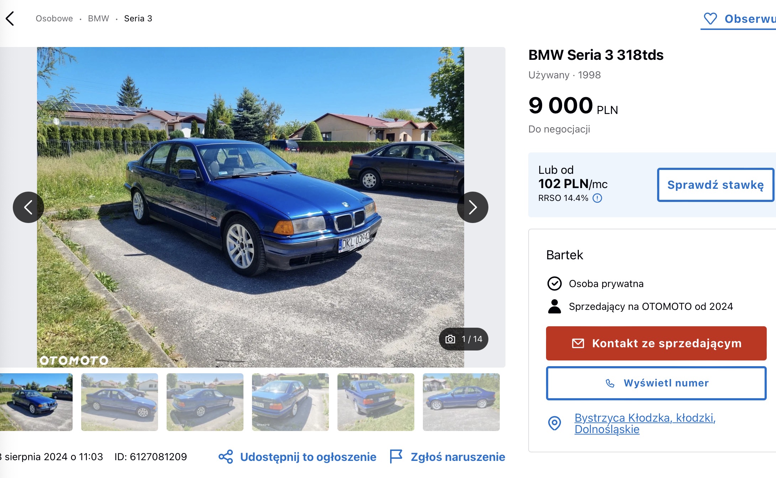
Task: Go back using the top-left arrow
Action: (10, 19)
